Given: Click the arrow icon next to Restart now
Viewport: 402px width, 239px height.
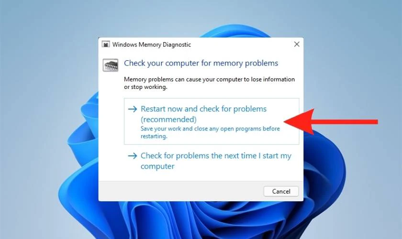Looking at the screenshot, I should click(133, 109).
